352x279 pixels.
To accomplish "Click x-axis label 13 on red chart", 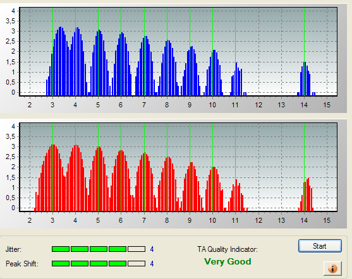I will coord(281,220).
